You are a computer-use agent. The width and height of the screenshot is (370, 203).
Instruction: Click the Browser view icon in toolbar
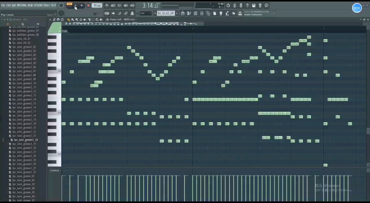coord(208,13)
